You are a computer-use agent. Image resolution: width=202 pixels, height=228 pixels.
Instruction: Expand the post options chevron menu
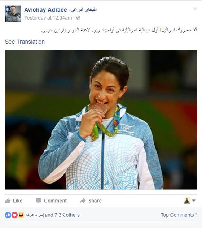tap(195, 9)
